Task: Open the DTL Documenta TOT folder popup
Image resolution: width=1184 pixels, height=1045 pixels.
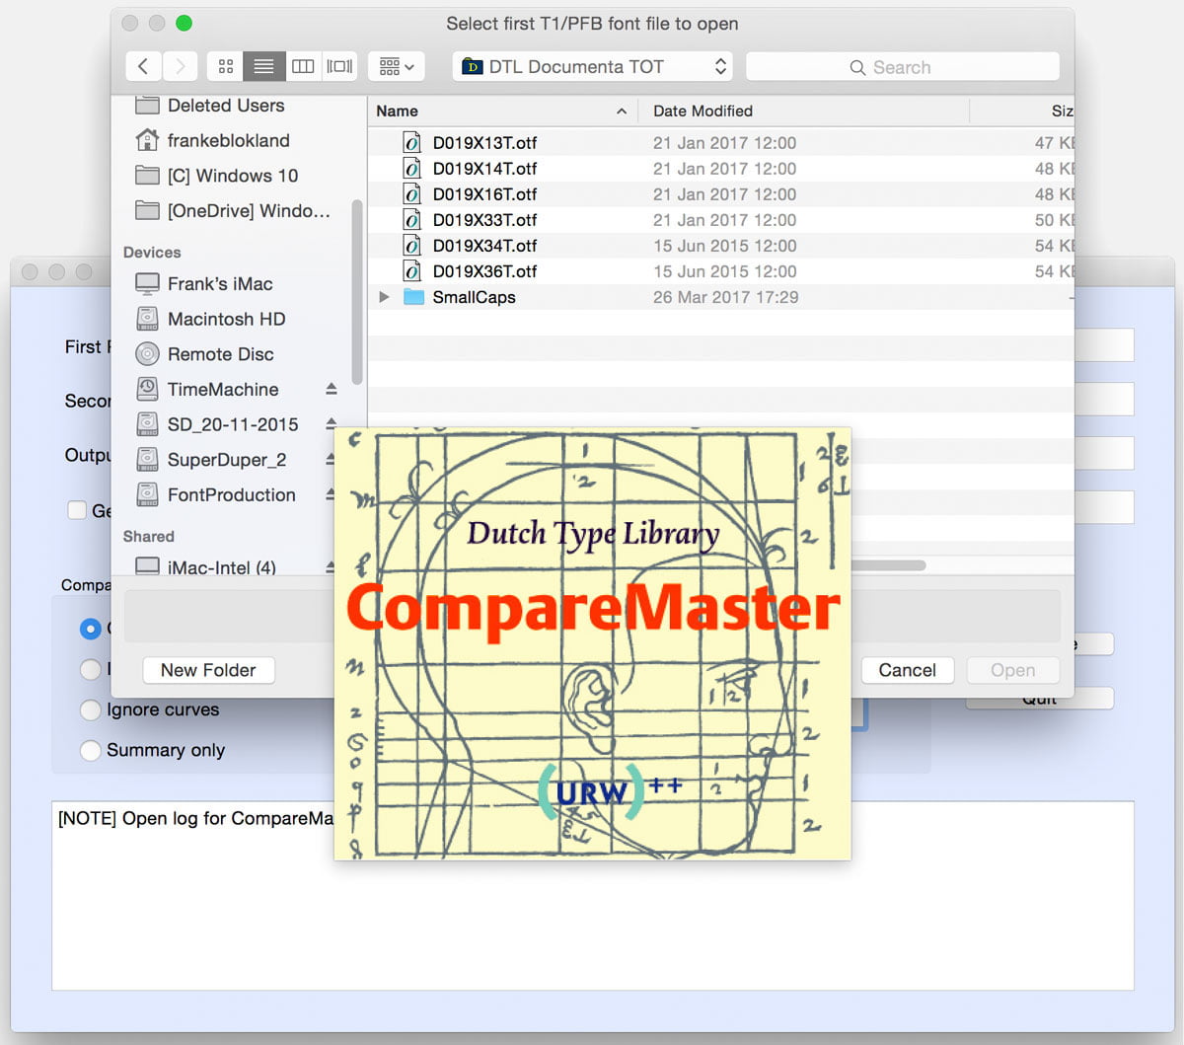Action: 592,66
